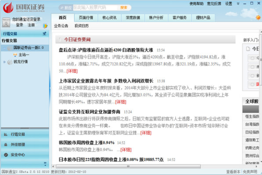Click the sidebar splitter grip dots
The image size is (262, 175).
pos(25,128)
